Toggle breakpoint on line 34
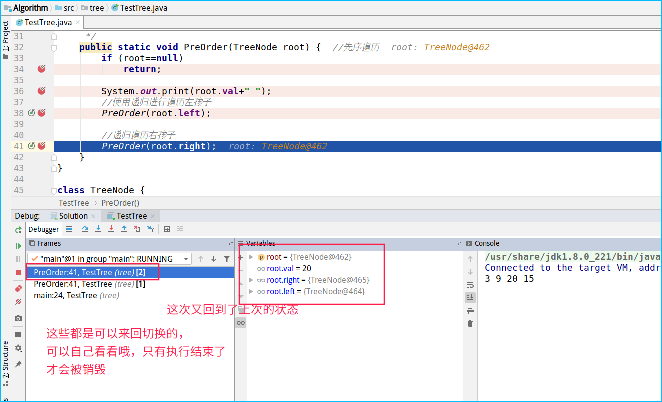Image resolution: width=662 pixels, height=402 pixels. point(42,69)
